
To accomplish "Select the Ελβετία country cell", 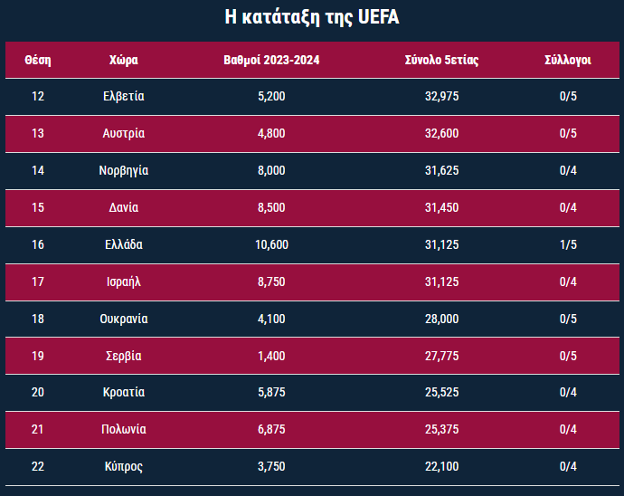I will click(x=124, y=97).
